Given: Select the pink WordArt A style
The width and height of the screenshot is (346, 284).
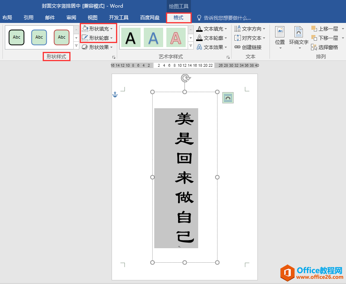Looking at the screenshot, I should tap(176, 38).
